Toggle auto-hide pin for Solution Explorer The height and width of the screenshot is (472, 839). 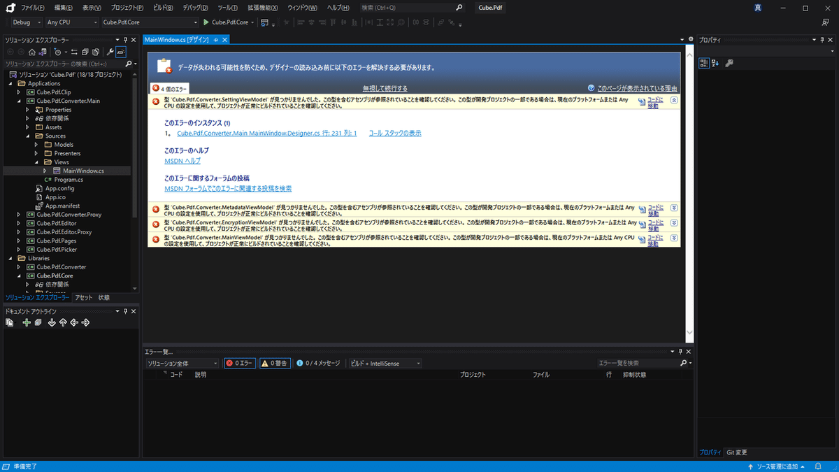click(x=125, y=40)
